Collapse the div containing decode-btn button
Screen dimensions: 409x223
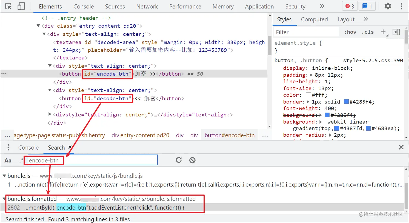tap(50, 90)
